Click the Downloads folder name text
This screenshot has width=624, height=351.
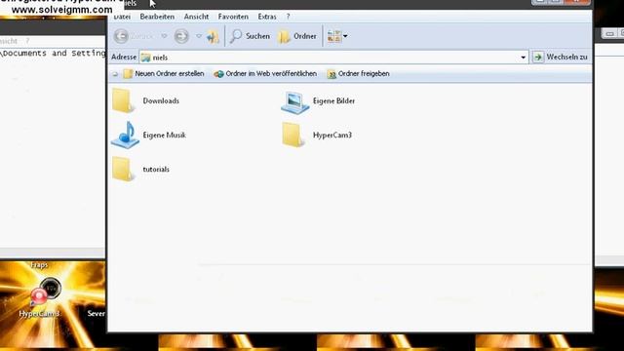click(x=161, y=101)
